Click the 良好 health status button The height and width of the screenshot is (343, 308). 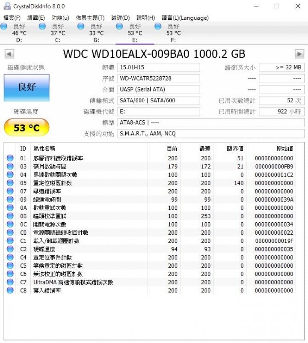point(27,87)
